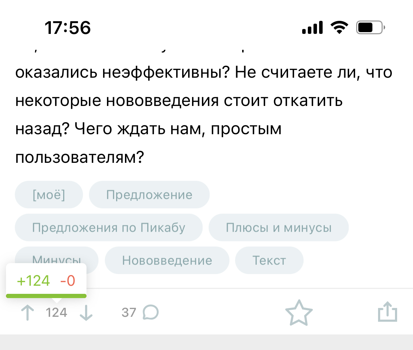Save the post with the star icon
The image size is (413, 350).
pyautogui.click(x=299, y=313)
